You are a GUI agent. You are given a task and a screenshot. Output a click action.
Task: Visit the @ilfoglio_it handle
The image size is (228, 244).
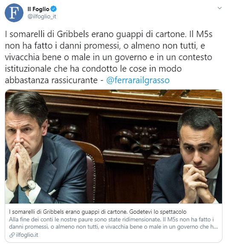[x=42, y=17]
